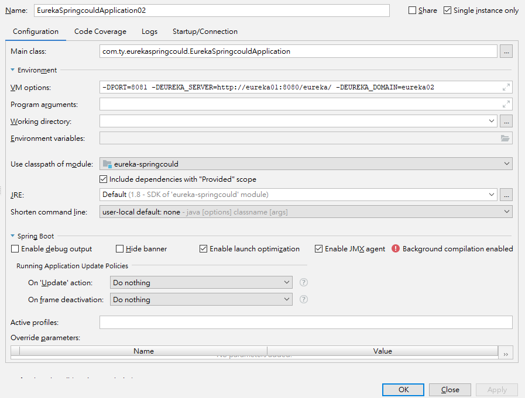
Task: Click the red Background compilation warning icon
Action: pyautogui.click(x=396, y=248)
